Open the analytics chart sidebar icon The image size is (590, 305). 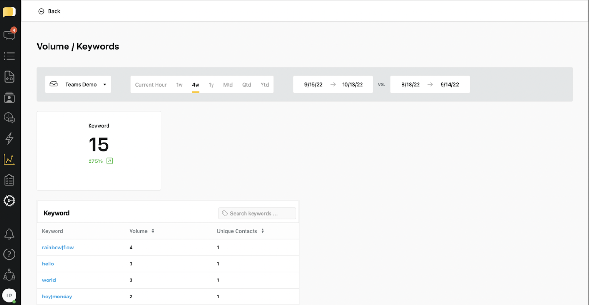pyautogui.click(x=9, y=160)
